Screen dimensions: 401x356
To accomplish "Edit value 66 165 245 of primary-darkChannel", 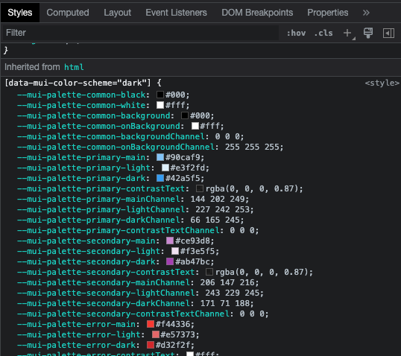I will [x=216, y=220].
